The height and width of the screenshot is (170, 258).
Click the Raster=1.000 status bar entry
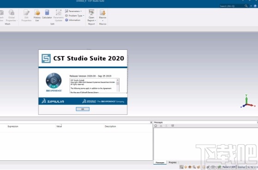[x=229, y=167]
